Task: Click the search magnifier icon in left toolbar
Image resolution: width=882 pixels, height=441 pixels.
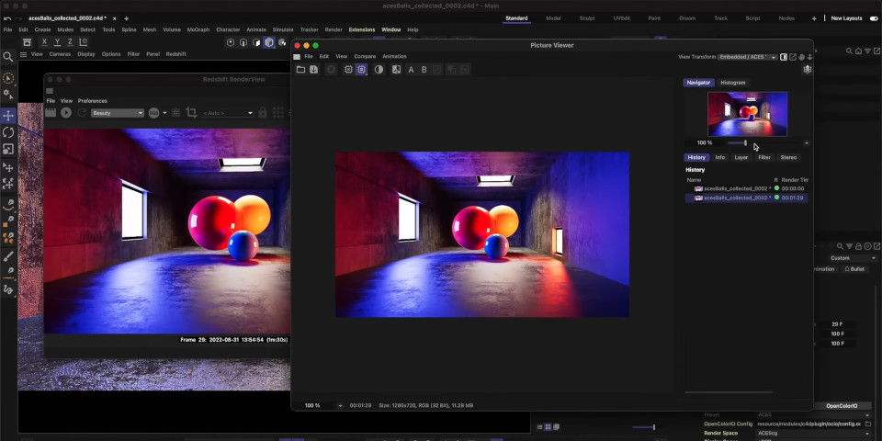Action: (x=8, y=57)
